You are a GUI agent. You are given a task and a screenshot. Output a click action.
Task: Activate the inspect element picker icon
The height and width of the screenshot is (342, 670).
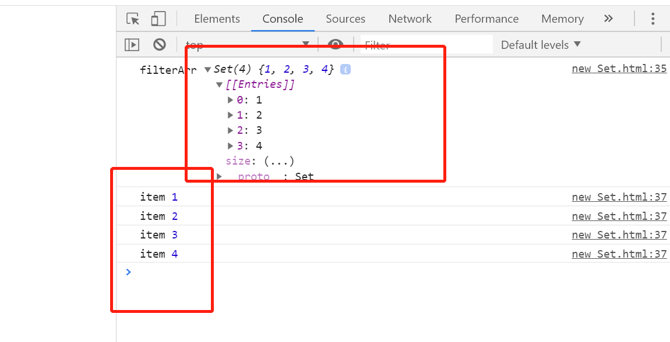coord(133,19)
